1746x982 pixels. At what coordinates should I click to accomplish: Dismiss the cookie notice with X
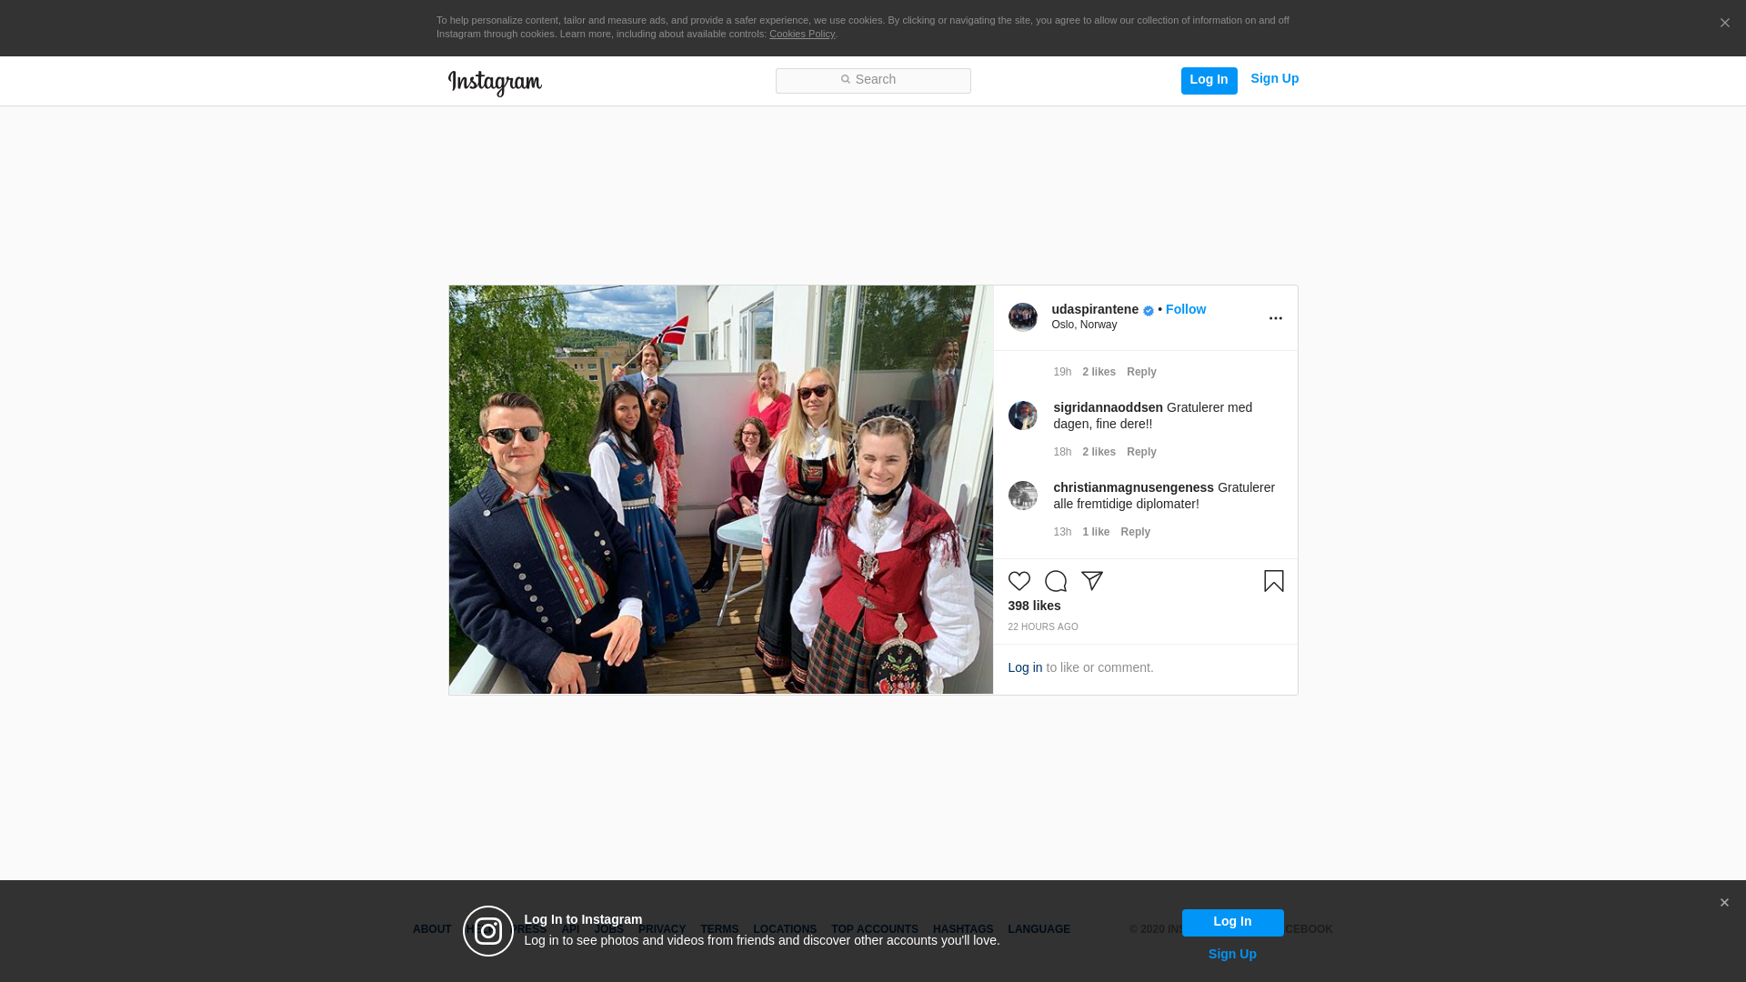(x=1724, y=24)
